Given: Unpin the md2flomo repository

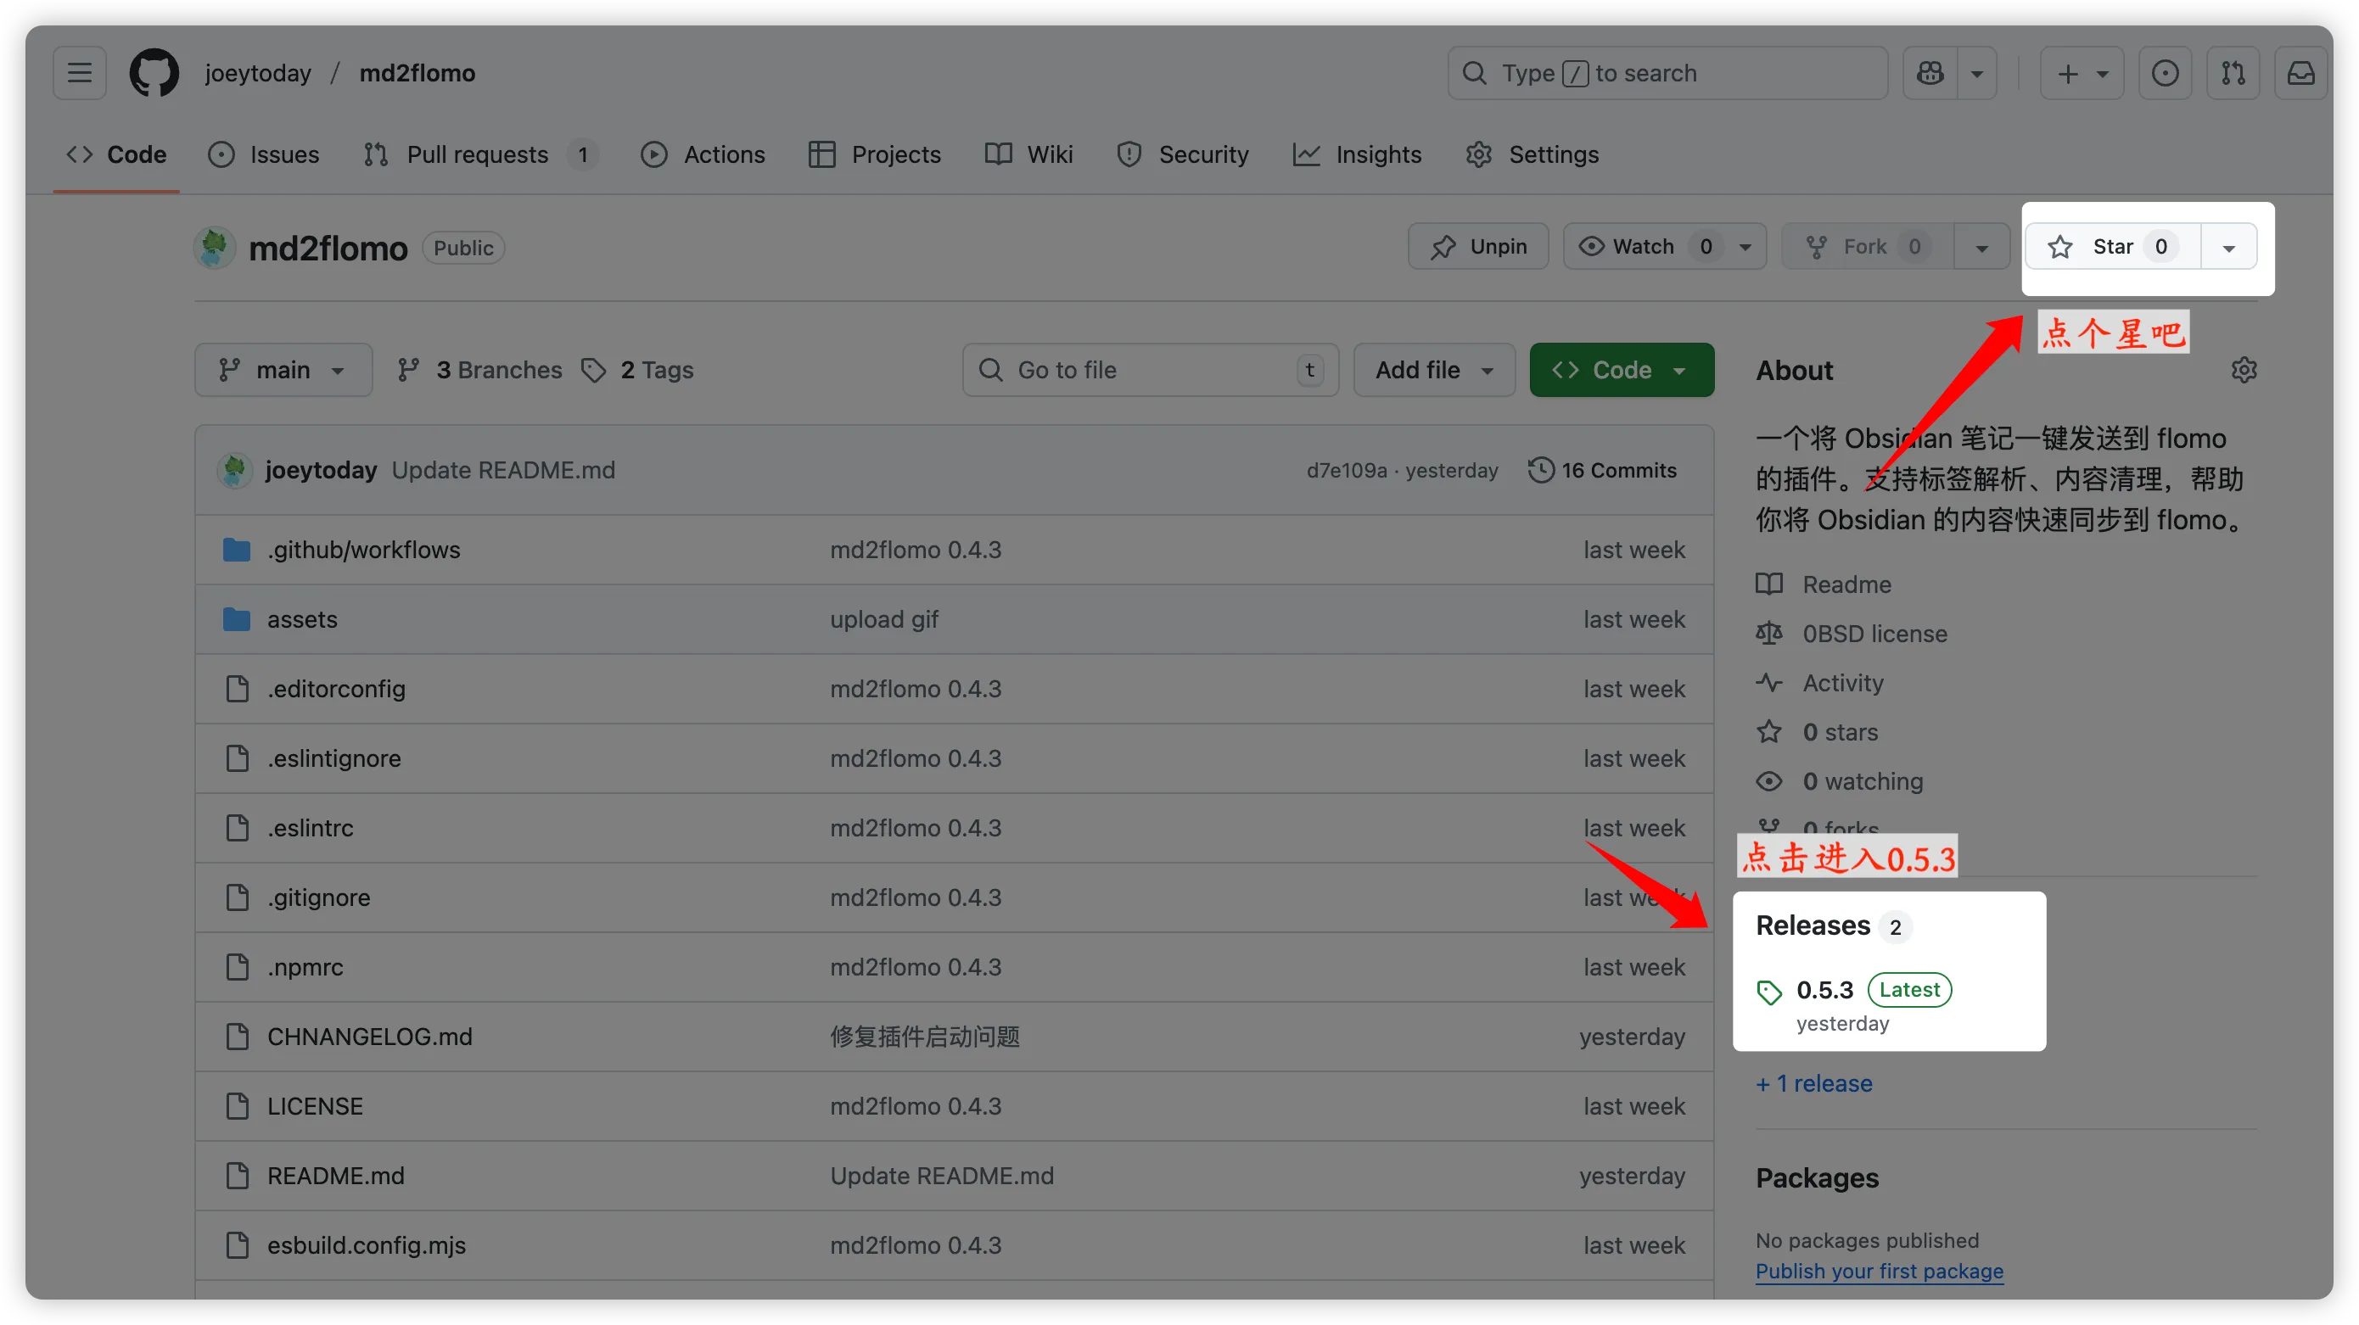Looking at the screenshot, I should pos(1478,246).
